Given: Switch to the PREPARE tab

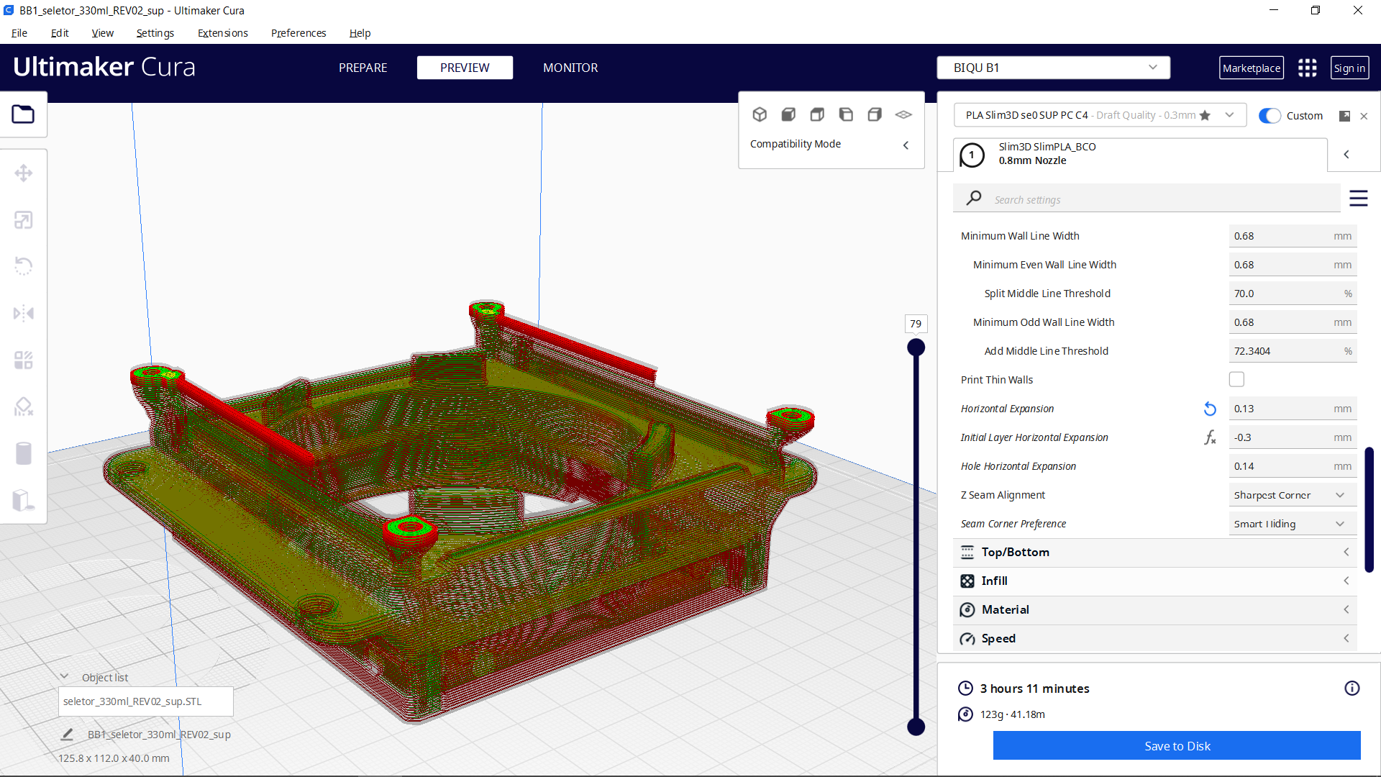Looking at the screenshot, I should click(363, 68).
